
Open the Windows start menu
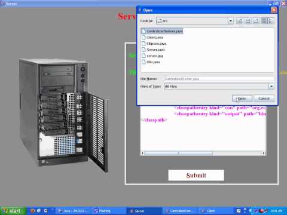pyautogui.click(x=13, y=211)
